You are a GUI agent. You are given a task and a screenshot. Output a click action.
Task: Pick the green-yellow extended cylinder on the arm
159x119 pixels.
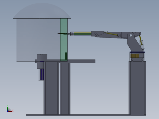pyautogui.click(x=82, y=34)
